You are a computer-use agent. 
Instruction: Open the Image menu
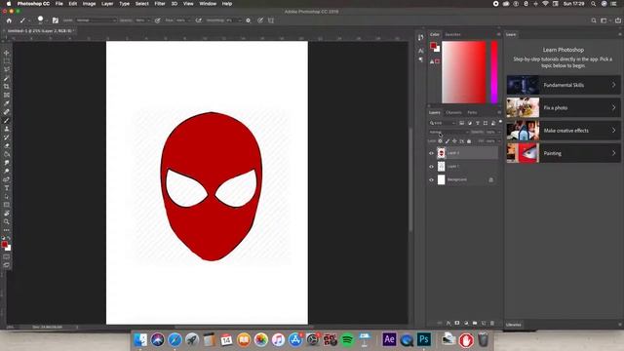(89, 4)
